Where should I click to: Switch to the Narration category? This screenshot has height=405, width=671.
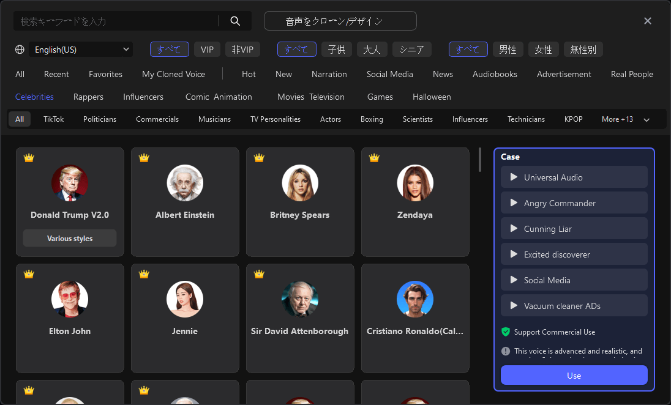329,75
